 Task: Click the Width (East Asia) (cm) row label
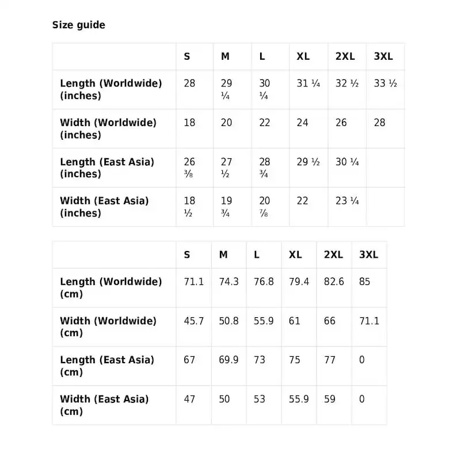(x=104, y=405)
